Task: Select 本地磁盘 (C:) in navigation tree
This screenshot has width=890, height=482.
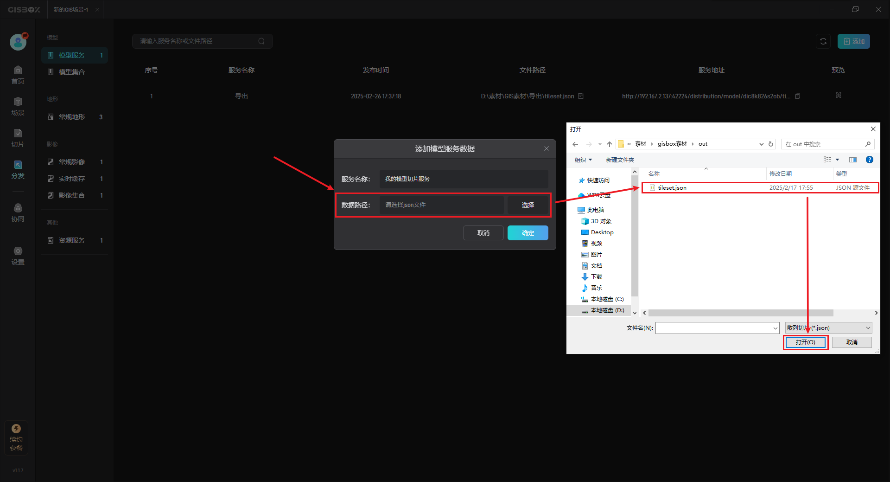Action: pos(603,299)
